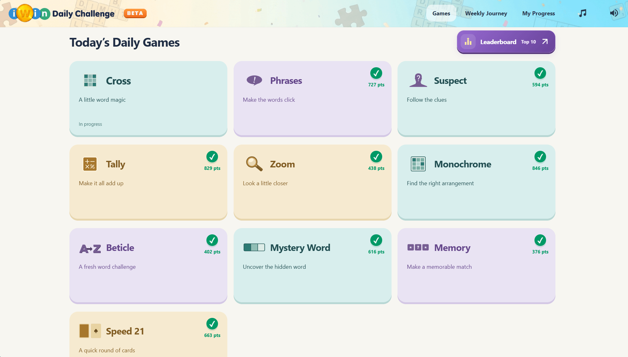The width and height of the screenshot is (628, 357).
Task: Click the leaderboard bar chart icon
Action: pyautogui.click(x=468, y=42)
